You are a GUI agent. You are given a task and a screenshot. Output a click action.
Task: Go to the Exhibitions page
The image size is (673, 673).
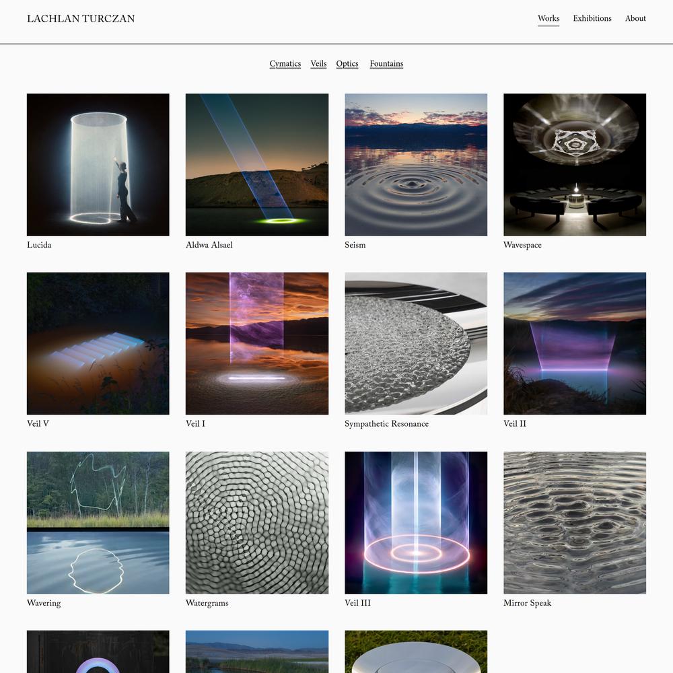click(592, 18)
